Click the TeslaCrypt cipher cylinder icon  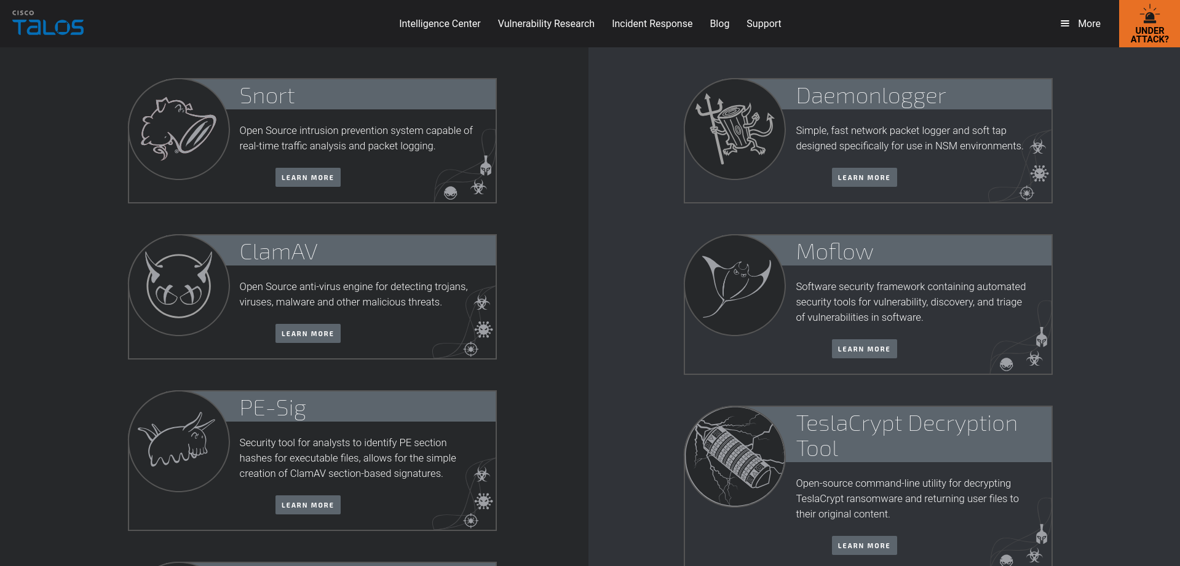point(735,457)
